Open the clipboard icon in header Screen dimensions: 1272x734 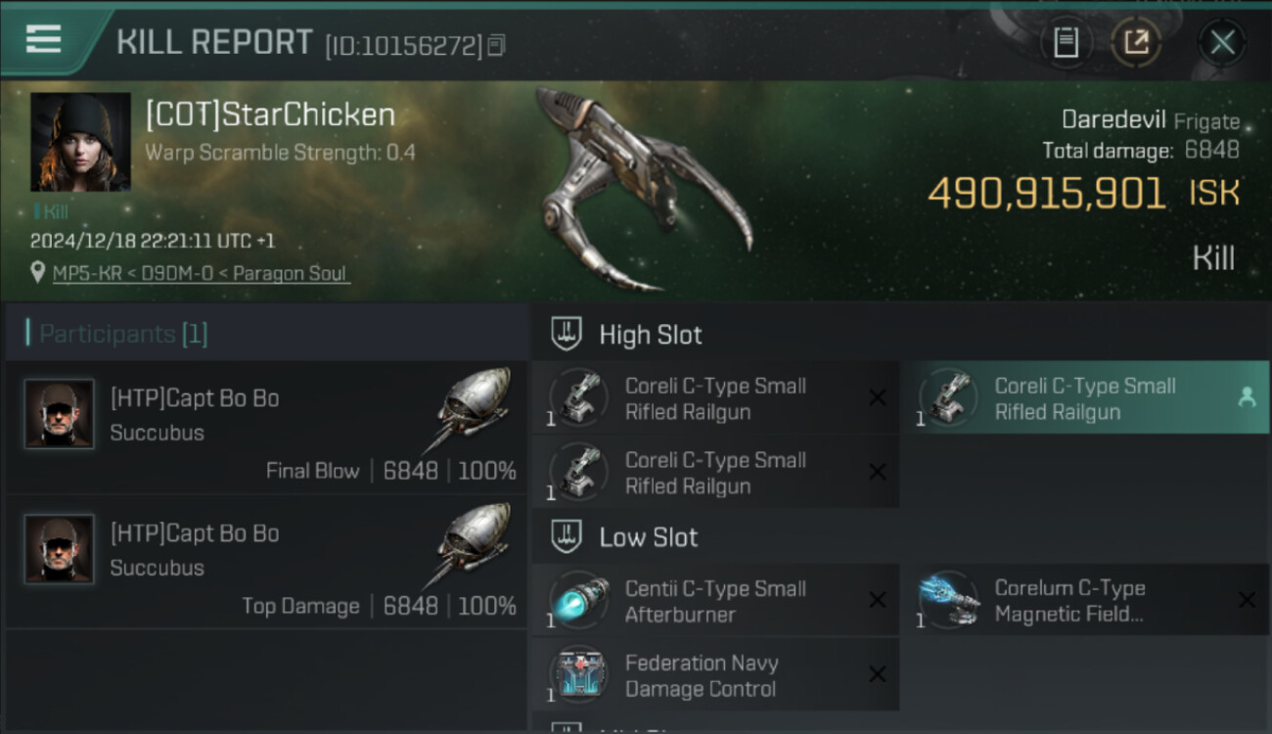pos(1066,42)
